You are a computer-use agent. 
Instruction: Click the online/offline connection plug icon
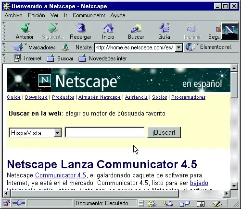19,203
